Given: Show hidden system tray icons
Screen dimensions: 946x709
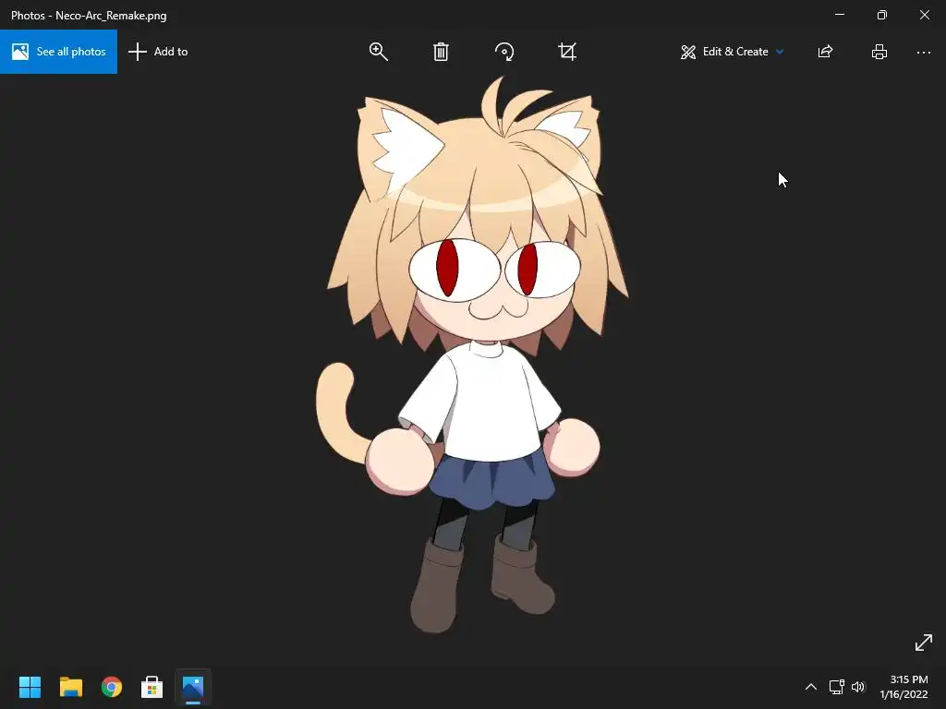Looking at the screenshot, I should 811,687.
